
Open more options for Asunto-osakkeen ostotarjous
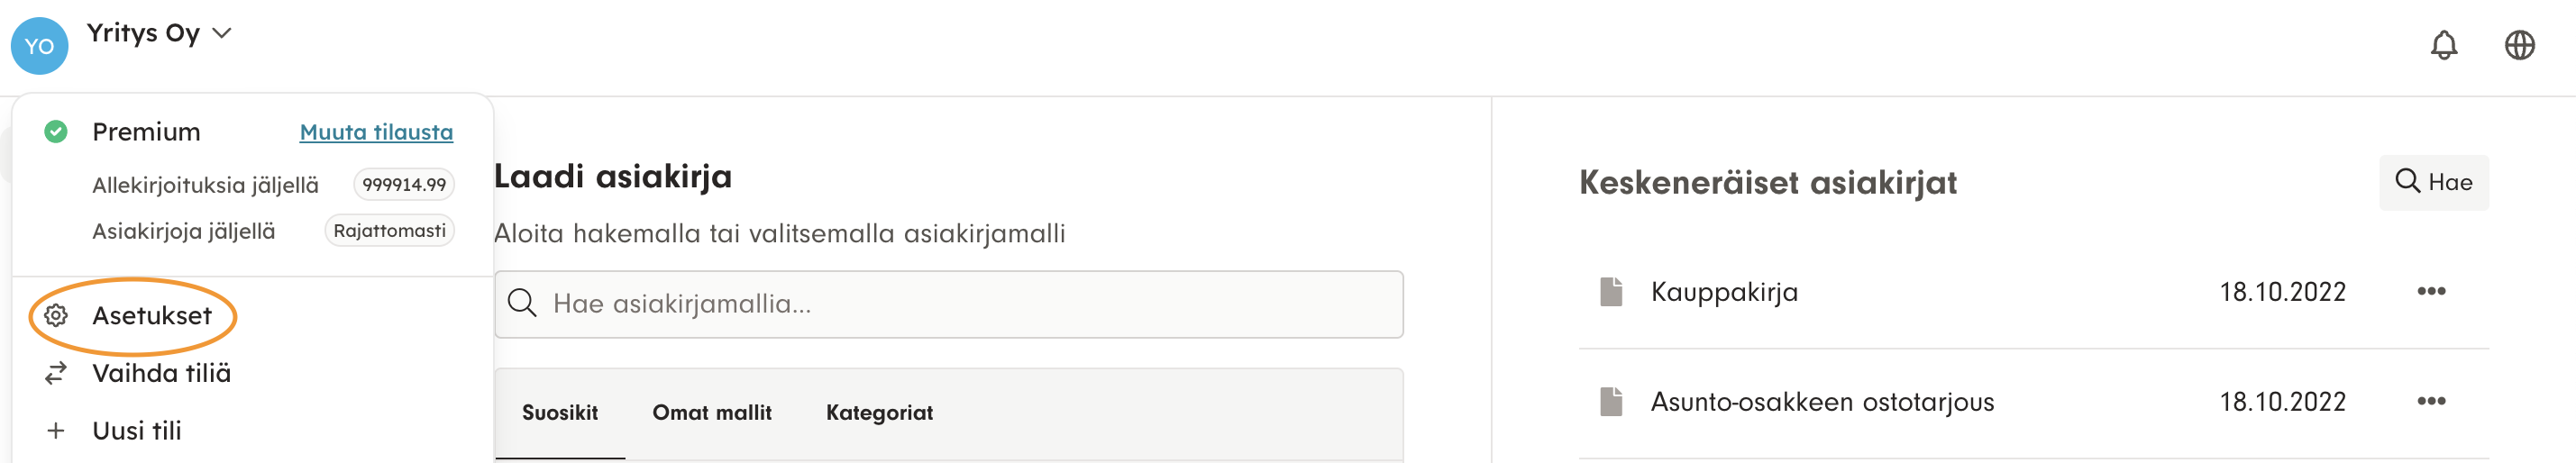(x=2430, y=402)
